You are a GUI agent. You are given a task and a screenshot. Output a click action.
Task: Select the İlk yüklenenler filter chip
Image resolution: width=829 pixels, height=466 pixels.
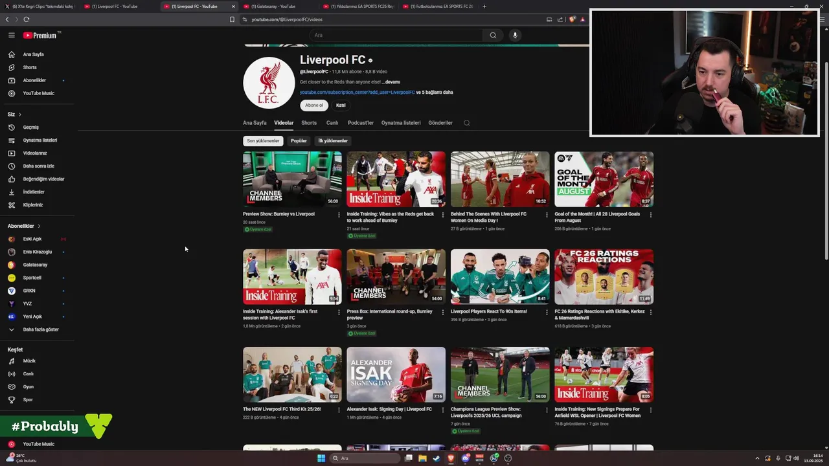(x=333, y=141)
